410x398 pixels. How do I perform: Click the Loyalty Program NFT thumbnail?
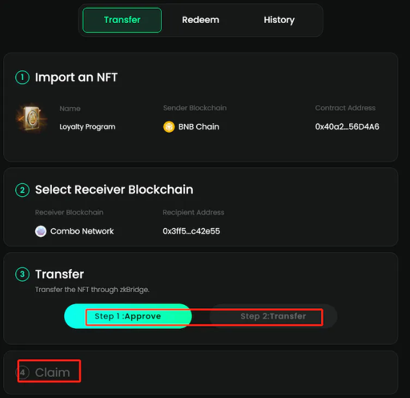32,118
